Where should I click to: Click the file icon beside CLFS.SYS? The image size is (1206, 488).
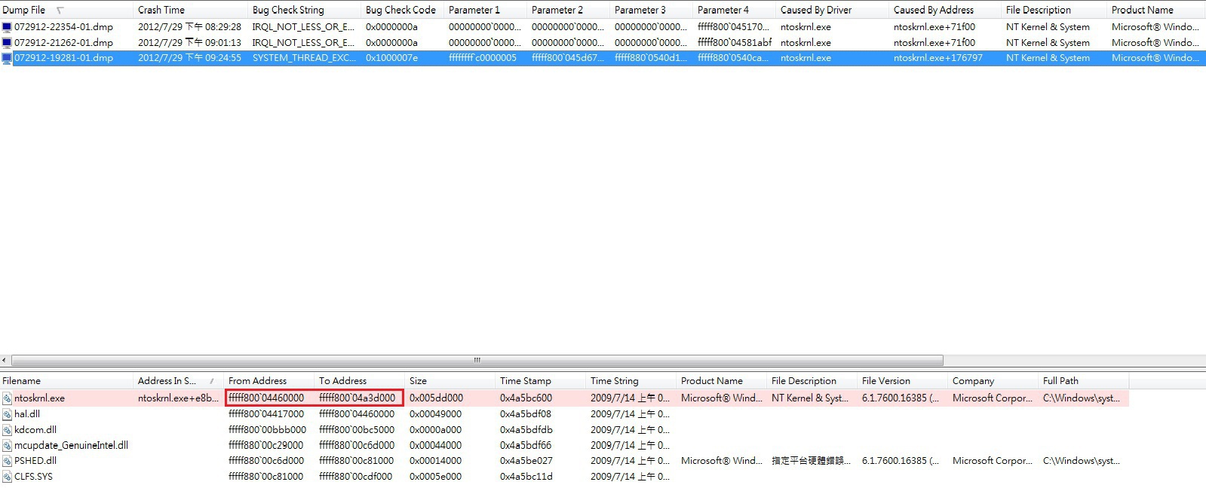7,476
